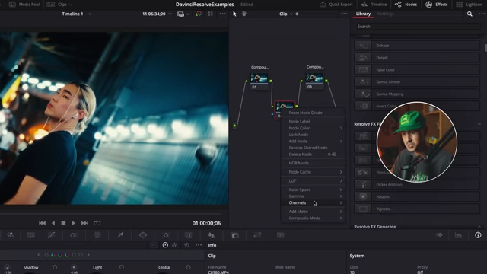This screenshot has width=487, height=274.
Task: Open Clips options dropdown arrow
Action: tap(70, 5)
